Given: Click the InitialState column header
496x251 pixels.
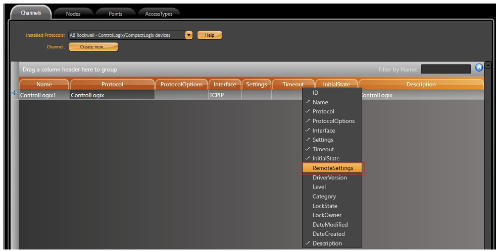Looking at the screenshot, I should 336,84.
